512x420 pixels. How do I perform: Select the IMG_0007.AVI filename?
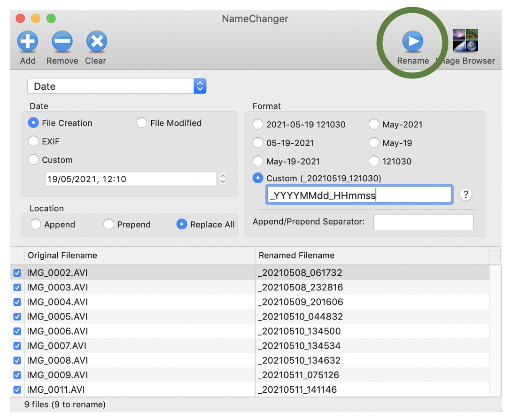[x=56, y=346]
